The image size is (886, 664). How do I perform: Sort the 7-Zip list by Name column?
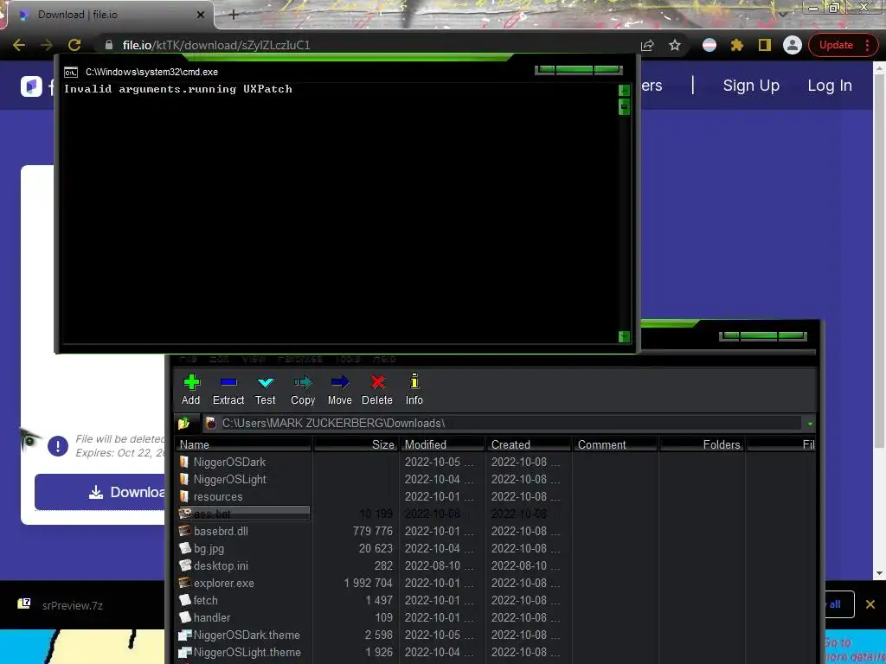pyautogui.click(x=243, y=444)
